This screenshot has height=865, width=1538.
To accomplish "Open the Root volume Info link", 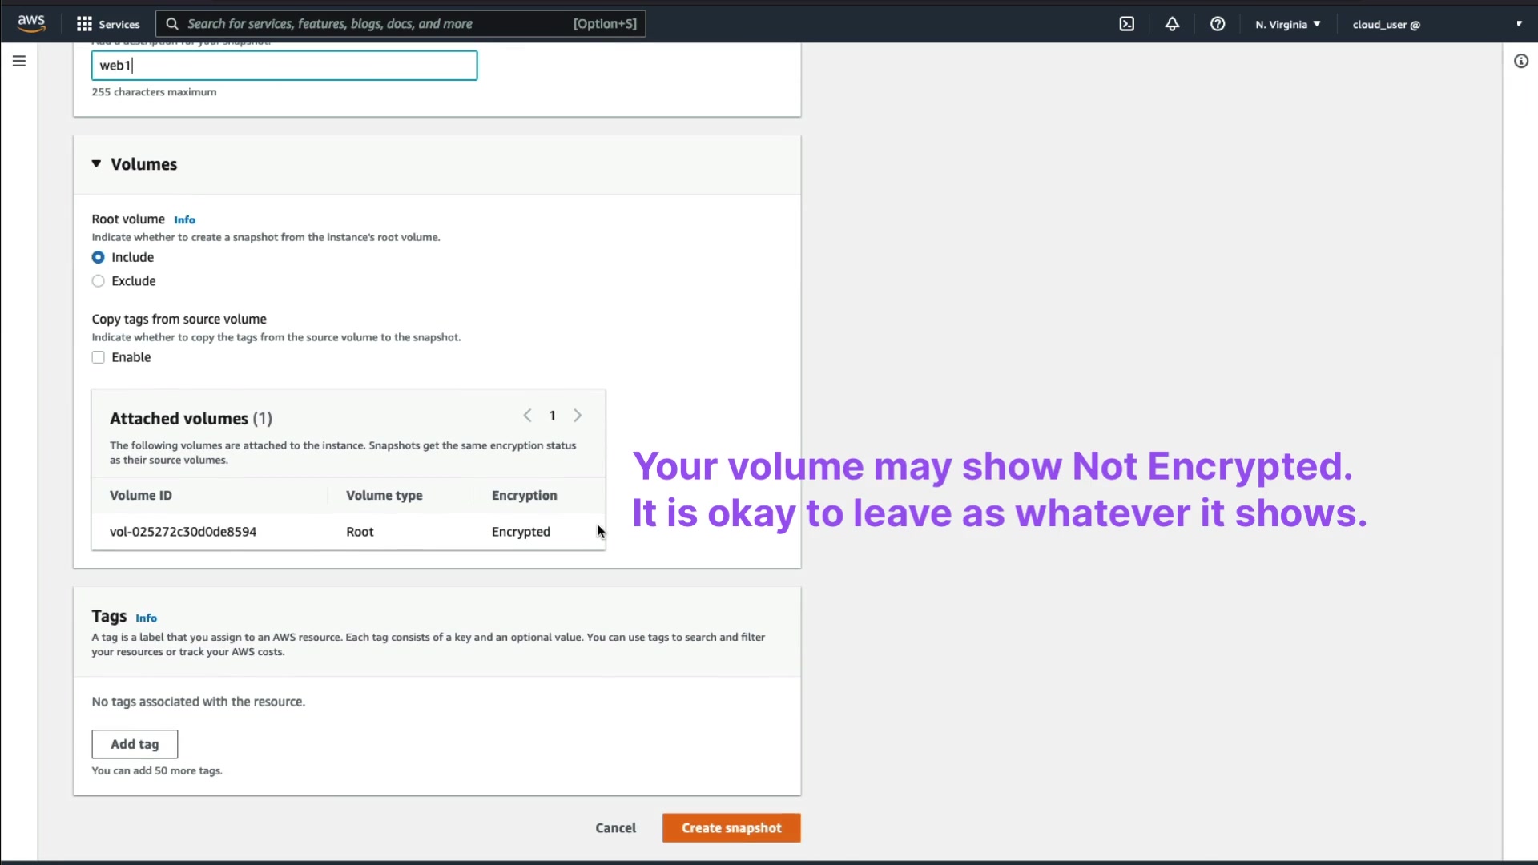I will 184,220.
